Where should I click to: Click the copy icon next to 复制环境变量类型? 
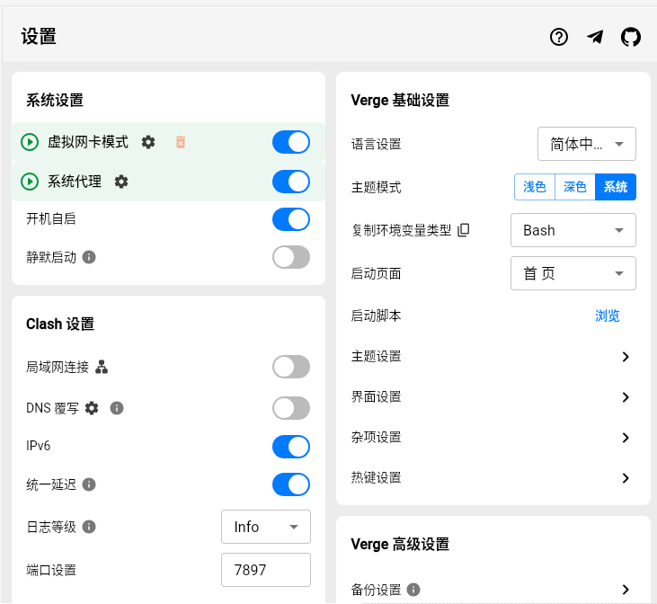(x=464, y=230)
